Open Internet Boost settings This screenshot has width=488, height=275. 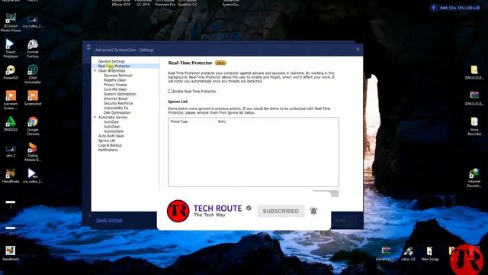coord(115,99)
